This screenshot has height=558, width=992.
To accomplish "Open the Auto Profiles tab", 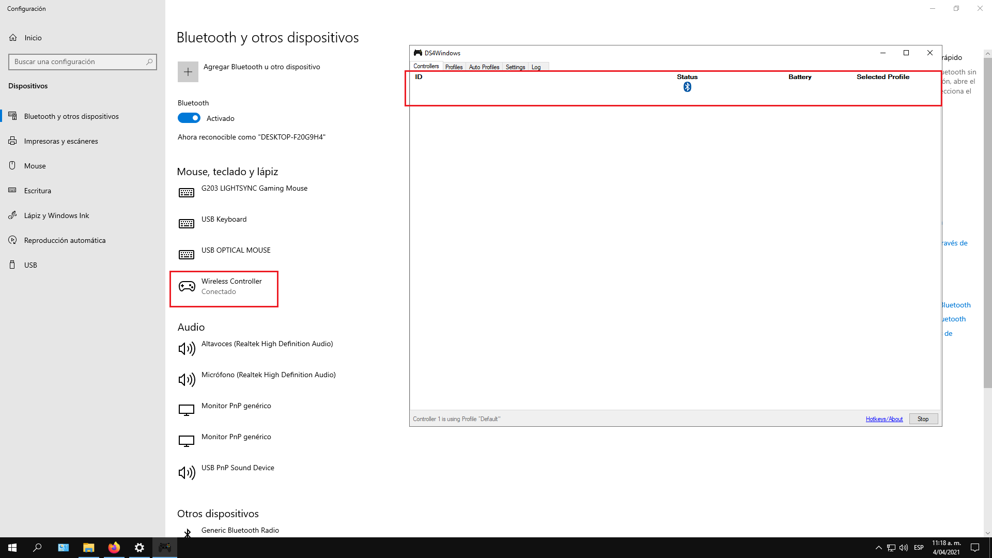I will 484,67.
